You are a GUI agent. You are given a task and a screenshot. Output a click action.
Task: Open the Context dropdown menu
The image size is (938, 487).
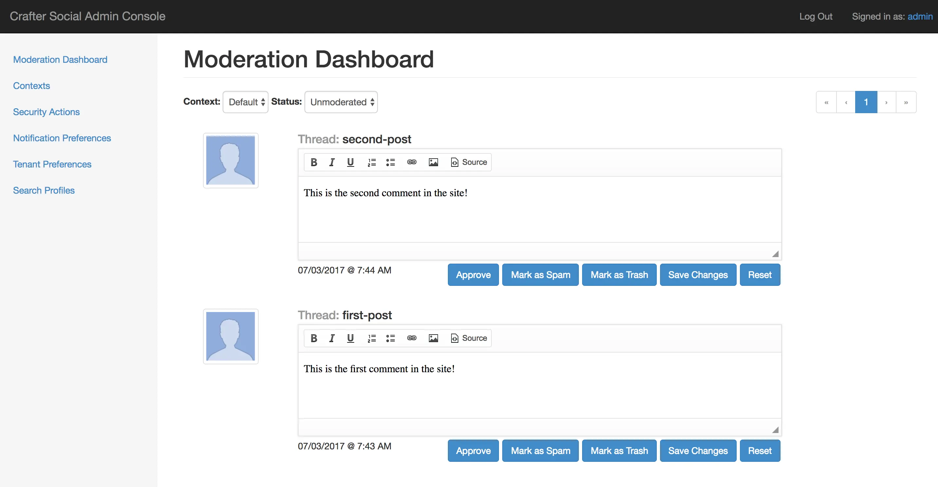click(245, 102)
